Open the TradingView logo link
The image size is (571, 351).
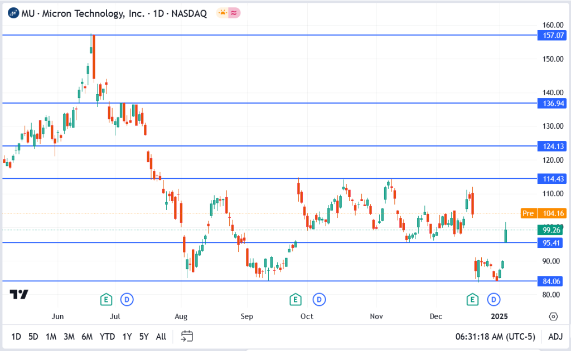pos(19,295)
